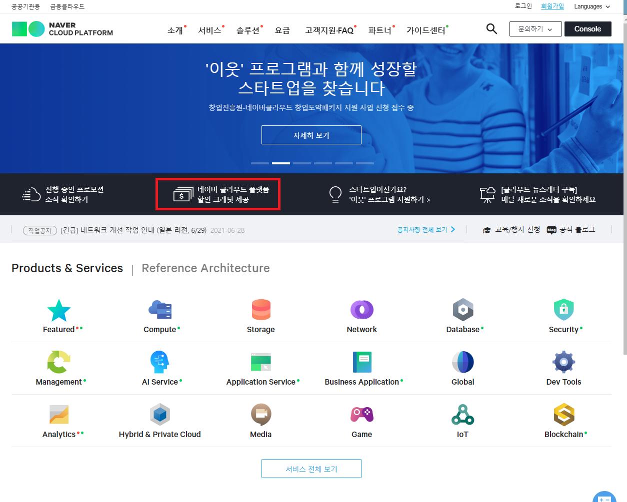The image size is (627, 502).
Task: Expand the 문의하기 dropdown button
Action: (x=535, y=29)
